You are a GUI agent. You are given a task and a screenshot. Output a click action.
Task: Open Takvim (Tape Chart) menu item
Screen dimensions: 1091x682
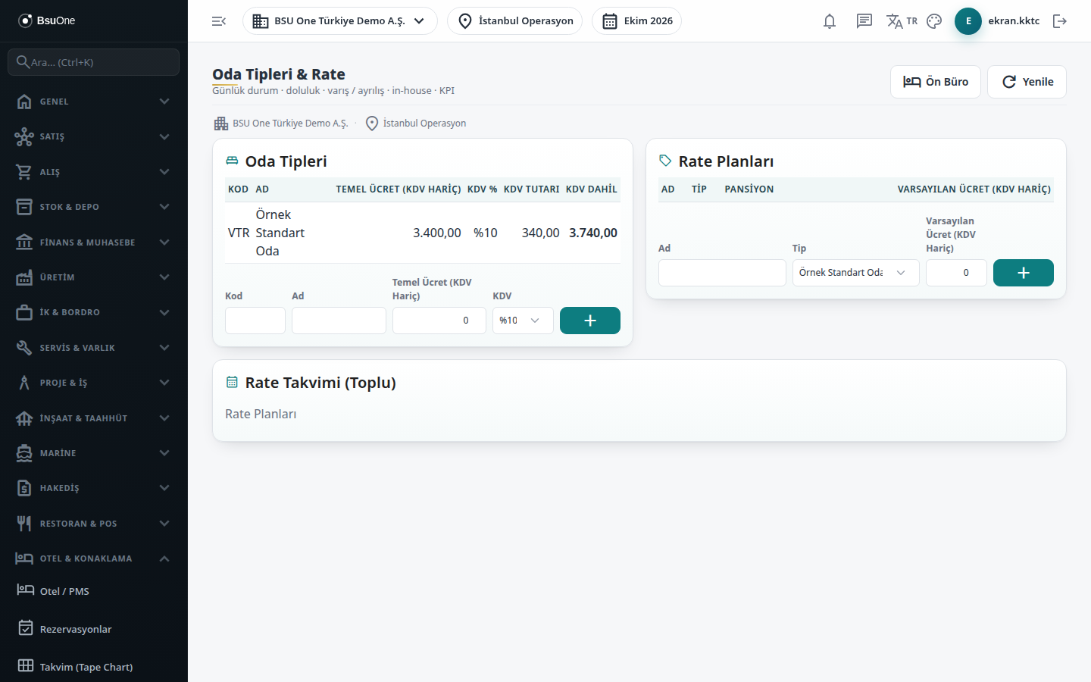coord(94,667)
